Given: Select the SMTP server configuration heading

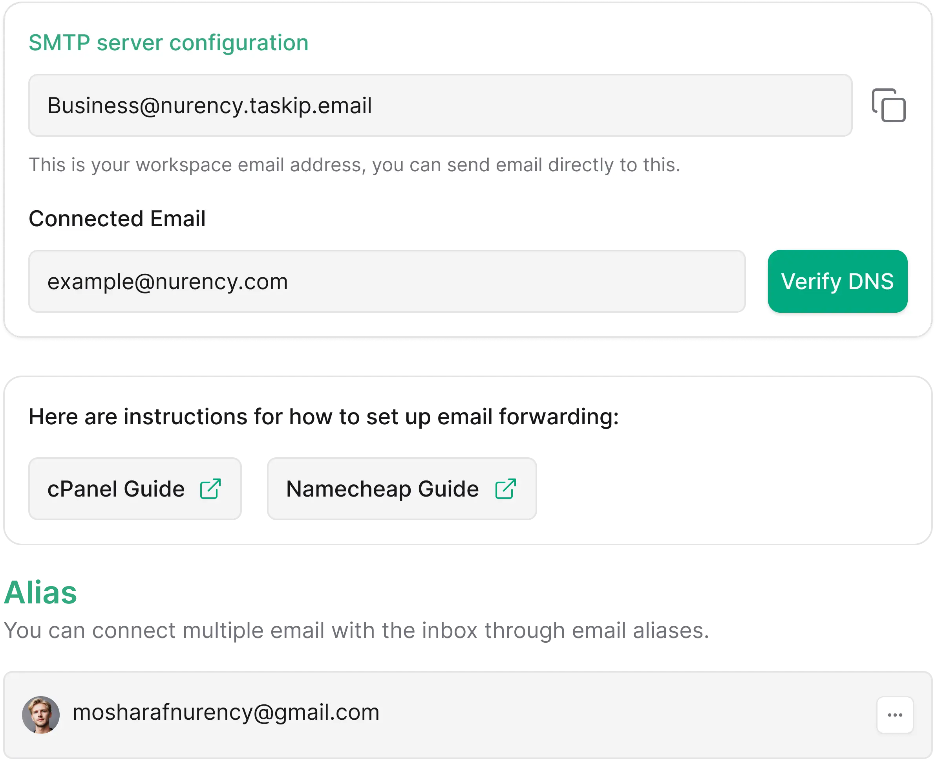Looking at the screenshot, I should 168,42.
